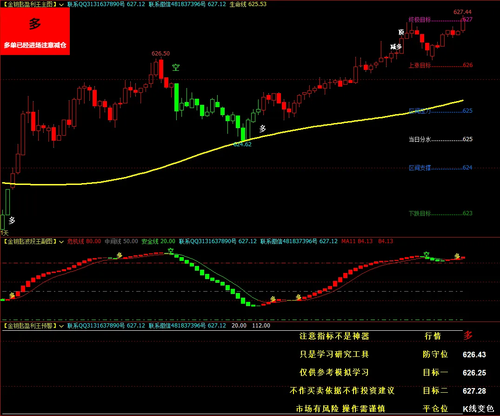Click the 目标一 label
The width and height of the screenshot is (500, 416).
pyautogui.click(x=435, y=373)
